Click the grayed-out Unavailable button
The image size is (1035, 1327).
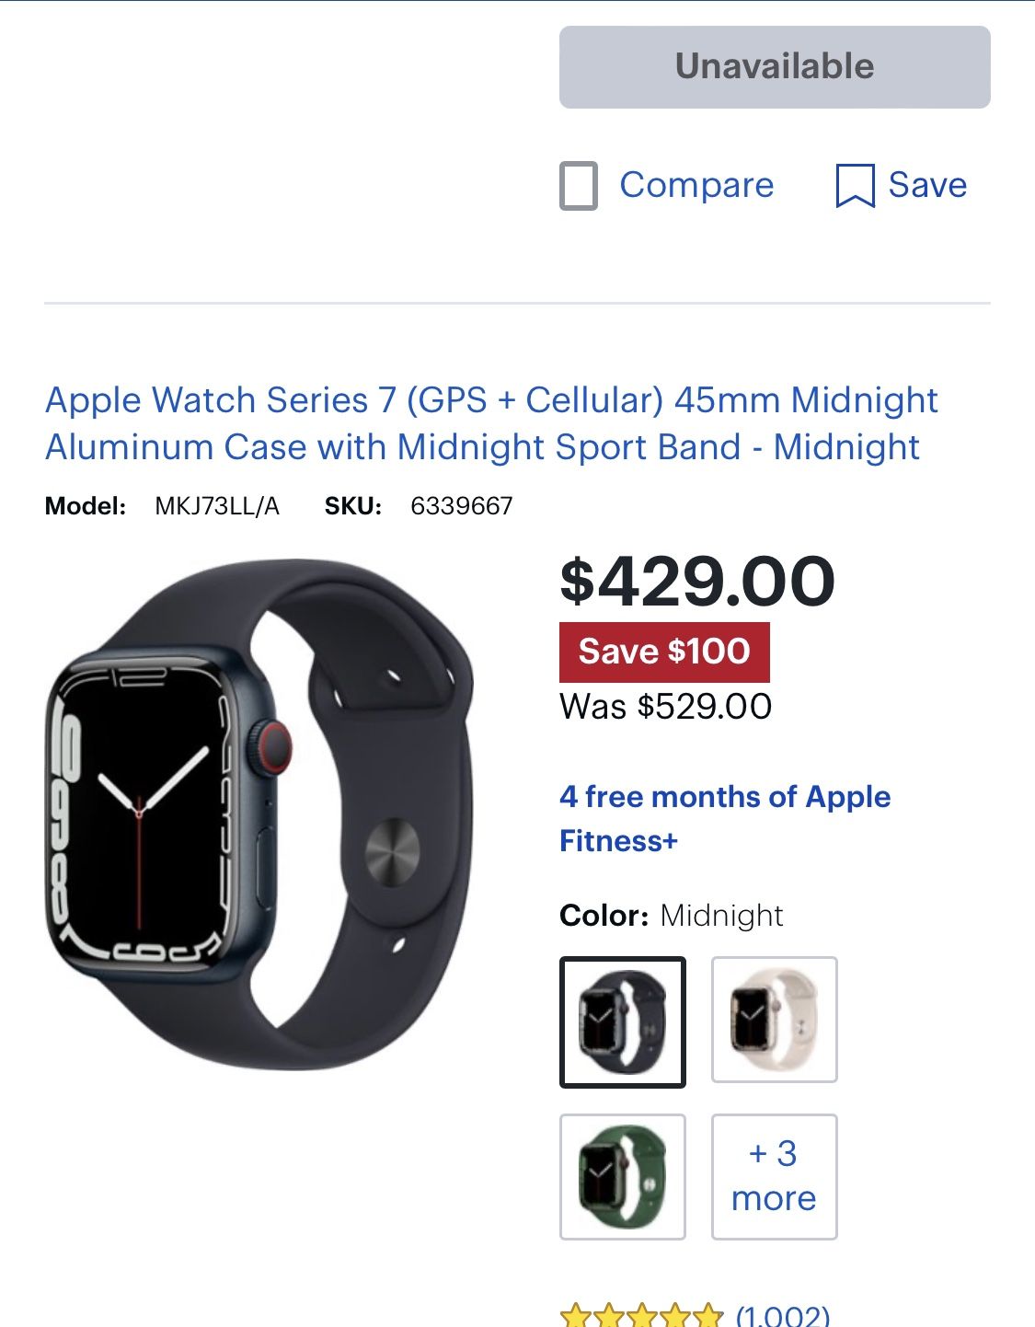click(x=775, y=67)
